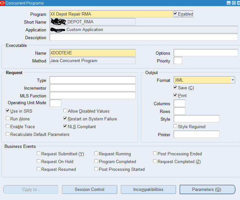The width and height of the screenshot is (240, 200).
Task: Open the Parameters (G) button
Action: tap(207, 189)
